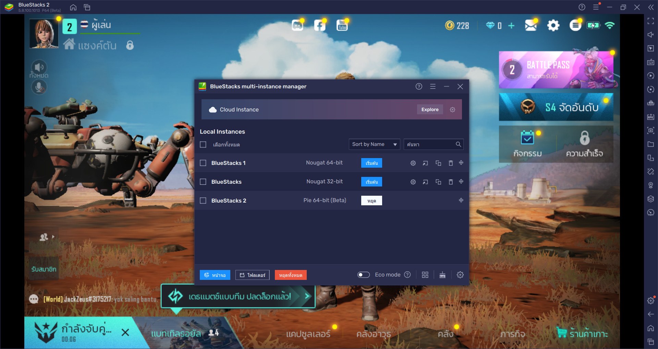Cancel matchmaking with the X button

(x=125, y=332)
